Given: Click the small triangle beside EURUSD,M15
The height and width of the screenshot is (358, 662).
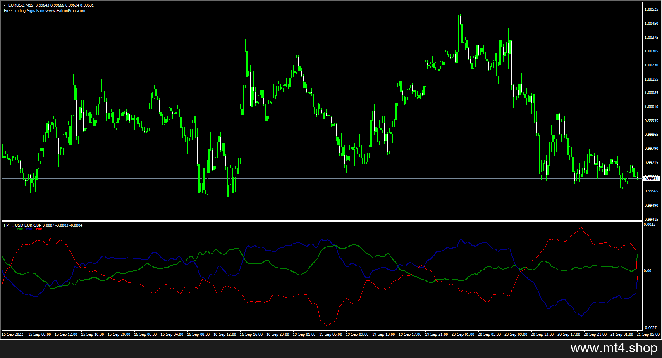Looking at the screenshot, I should click(x=5, y=5).
